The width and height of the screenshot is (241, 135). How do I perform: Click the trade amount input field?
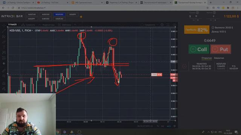click(196, 16)
